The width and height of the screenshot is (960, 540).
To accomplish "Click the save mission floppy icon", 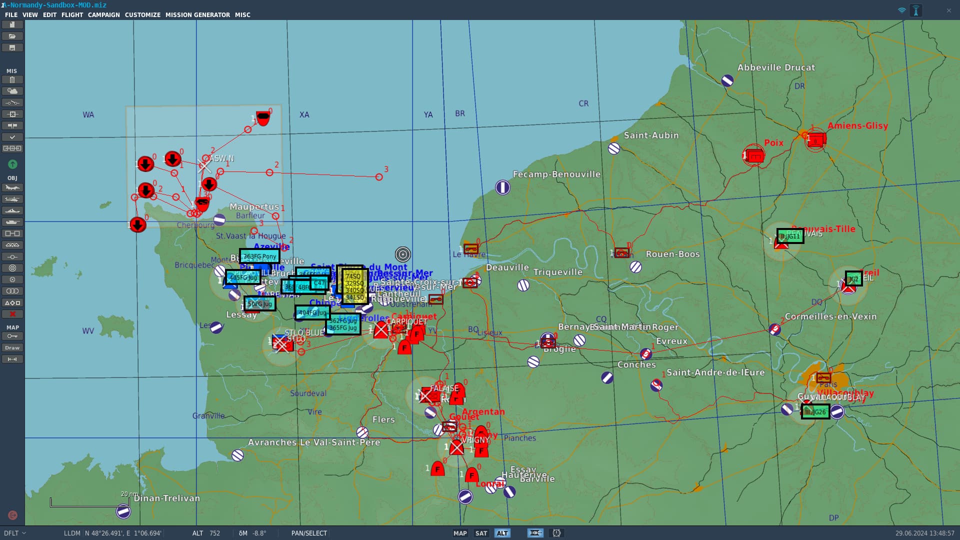I will click(x=12, y=48).
